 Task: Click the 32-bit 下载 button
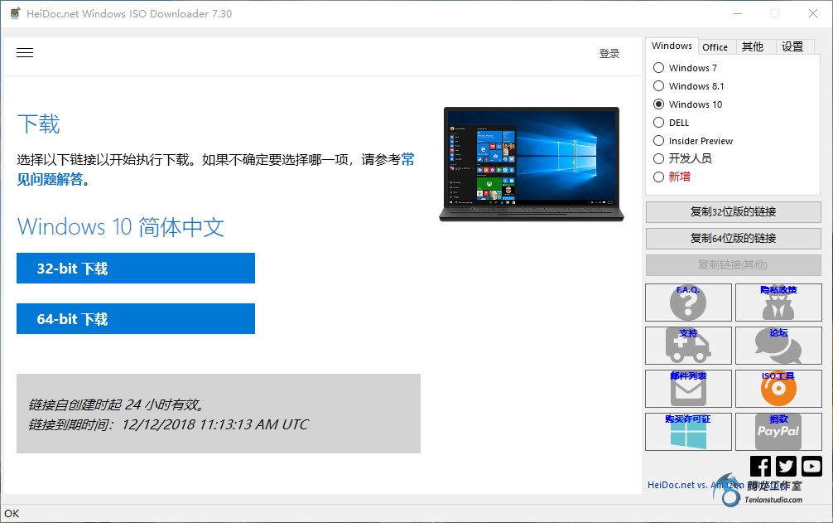click(x=136, y=269)
